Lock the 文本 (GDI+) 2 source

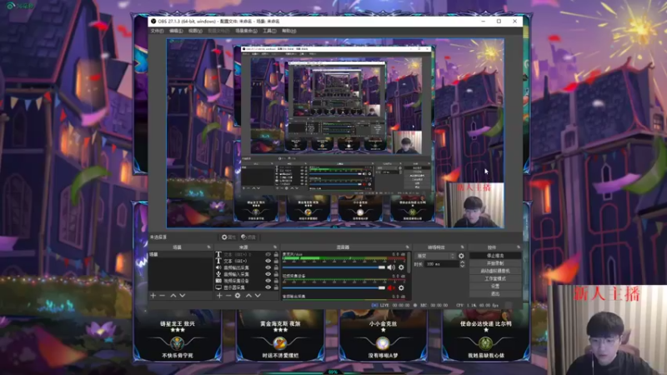point(276,254)
